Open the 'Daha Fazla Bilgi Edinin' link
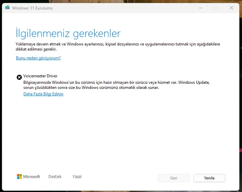242x192 pixels. pyautogui.click(x=43, y=94)
